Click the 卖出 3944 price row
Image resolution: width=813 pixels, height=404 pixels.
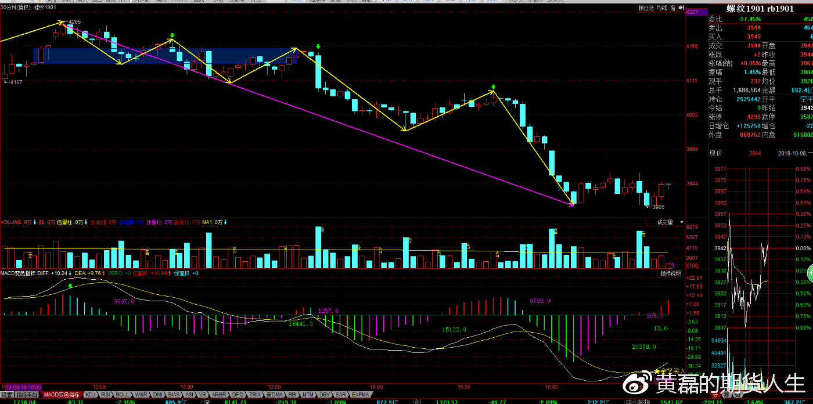pyautogui.click(x=760, y=28)
